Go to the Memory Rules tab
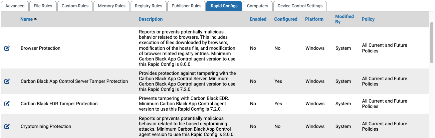The width and height of the screenshot is (435, 138). click(112, 6)
